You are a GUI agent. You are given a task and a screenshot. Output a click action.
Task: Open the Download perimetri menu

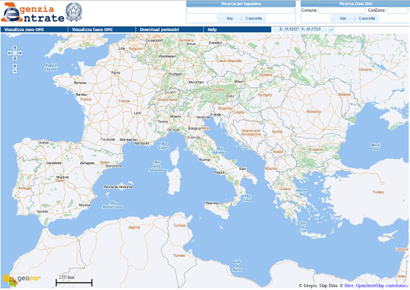pos(170,29)
